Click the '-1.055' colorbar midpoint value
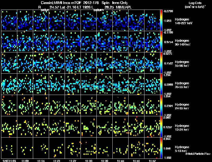 point(167,21)
